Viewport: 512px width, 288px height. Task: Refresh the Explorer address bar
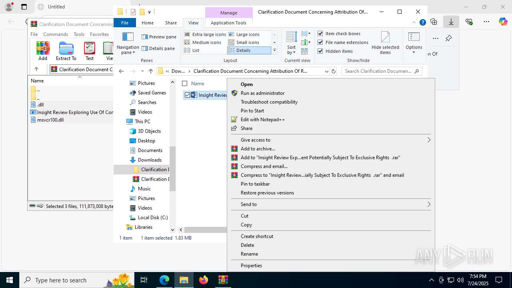pyautogui.click(x=334, y=71)
